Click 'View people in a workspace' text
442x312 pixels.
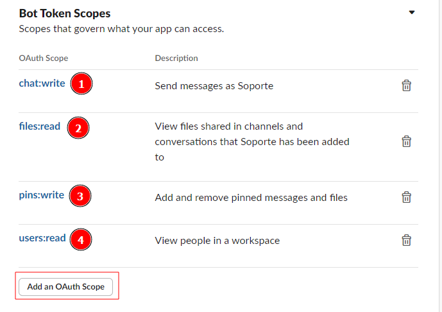217,241
